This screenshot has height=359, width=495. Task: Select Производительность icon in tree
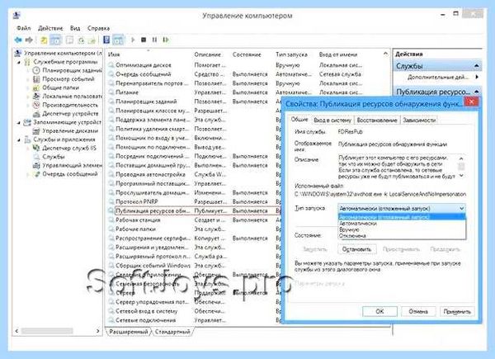(36, 105)
